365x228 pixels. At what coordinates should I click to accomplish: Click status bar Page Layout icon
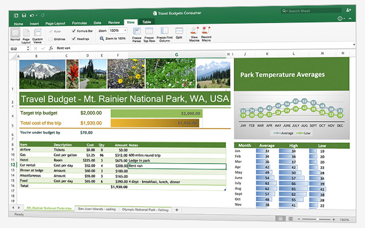coord(291,219)
